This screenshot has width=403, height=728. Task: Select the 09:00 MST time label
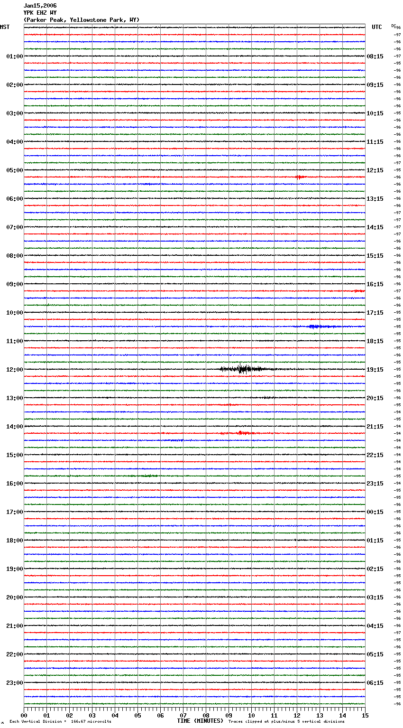pyautogui.click(x=15, y=284)
